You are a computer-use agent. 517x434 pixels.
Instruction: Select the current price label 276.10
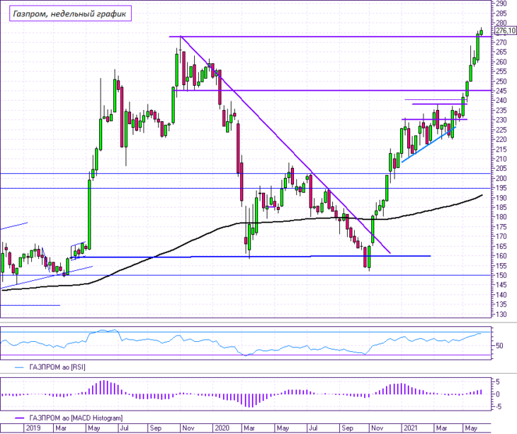(x=505, y=31)
